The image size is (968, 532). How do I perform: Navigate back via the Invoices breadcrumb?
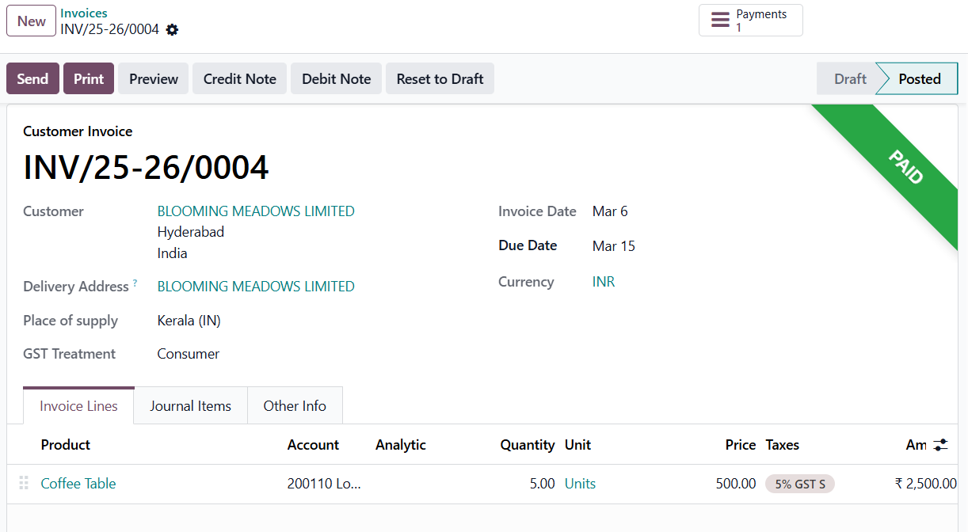83,13
